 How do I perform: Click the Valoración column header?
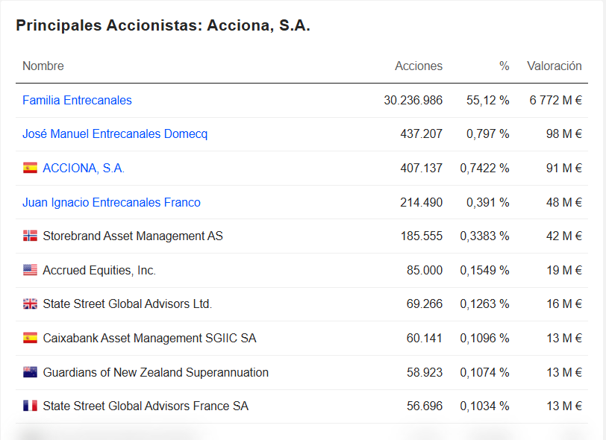click(x=554, y=66)
